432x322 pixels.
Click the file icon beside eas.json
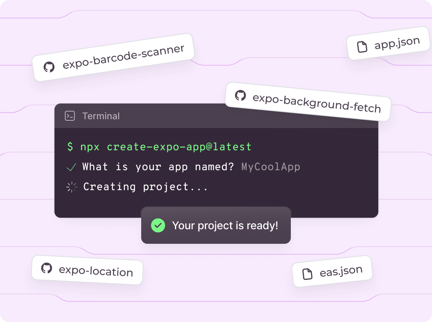click(307, 274)
